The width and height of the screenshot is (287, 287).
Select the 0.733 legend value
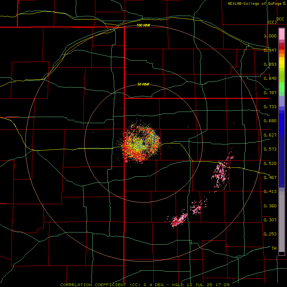[270, 107]
